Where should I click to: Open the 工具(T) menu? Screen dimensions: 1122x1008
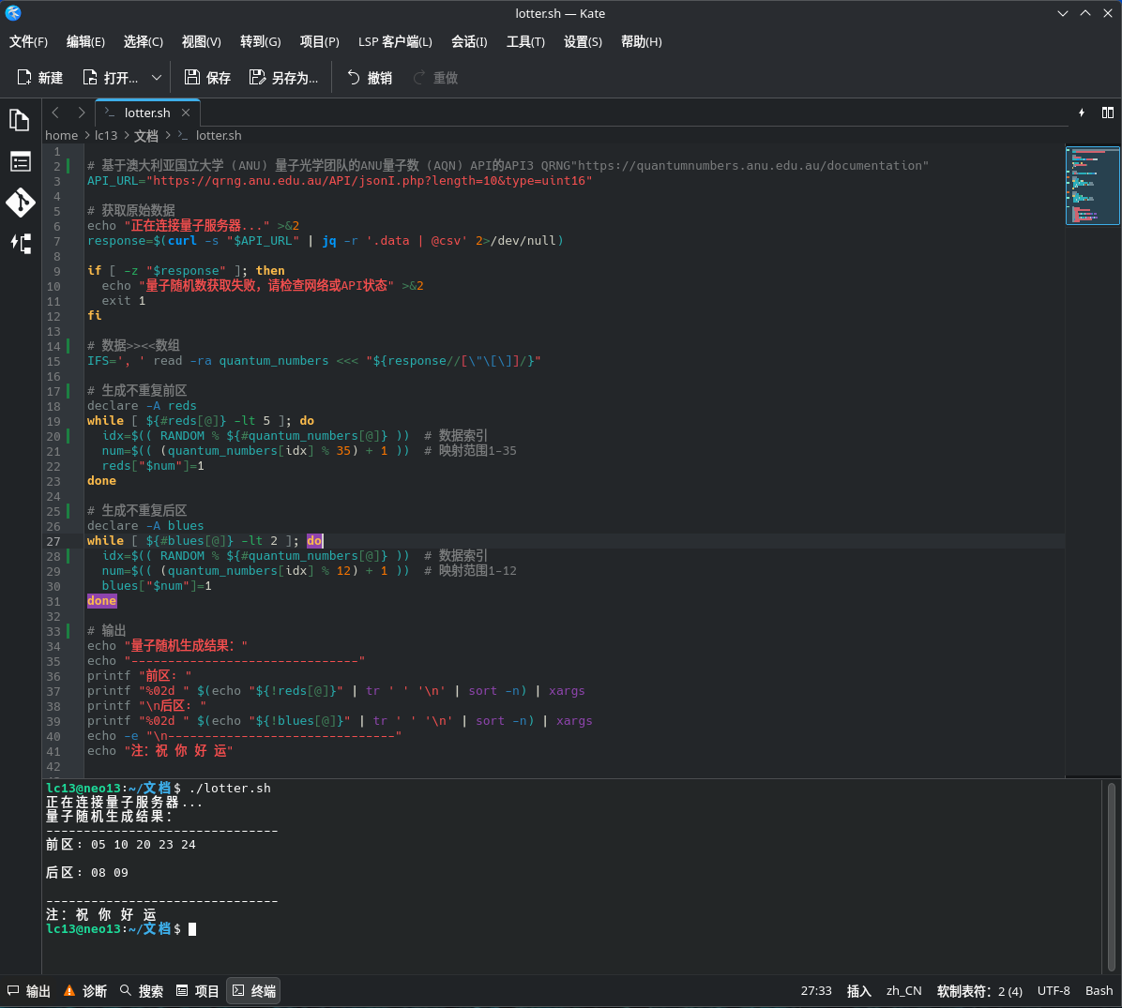(525, 41)
